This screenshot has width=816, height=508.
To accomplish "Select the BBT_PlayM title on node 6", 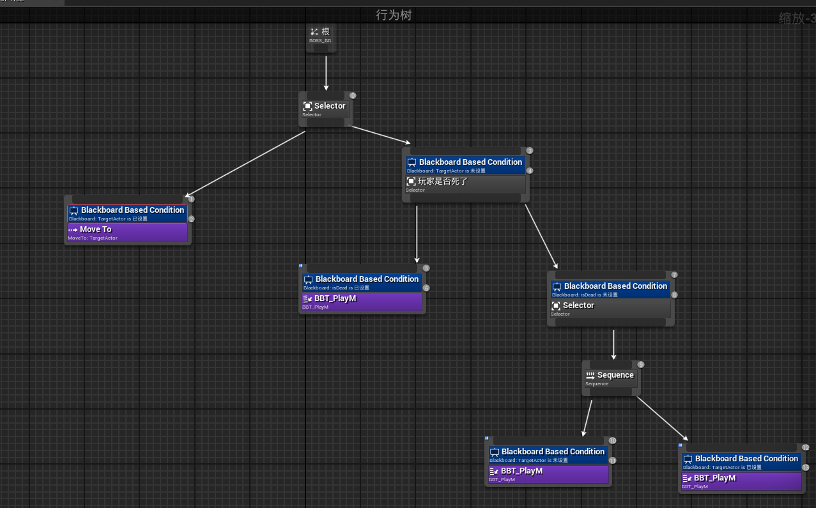I will click(x=335, y=298).
